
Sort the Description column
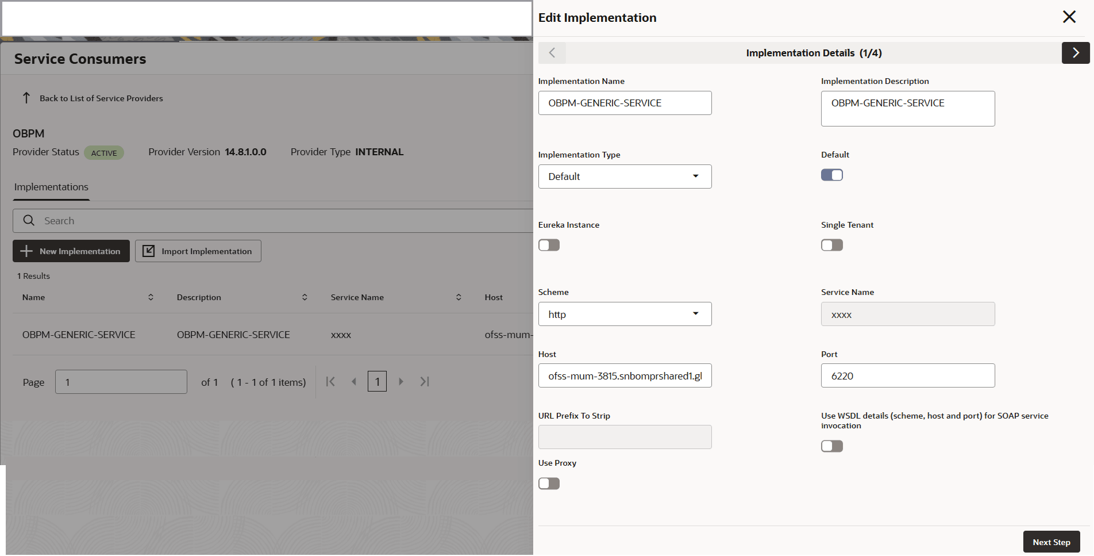(305, 297)
